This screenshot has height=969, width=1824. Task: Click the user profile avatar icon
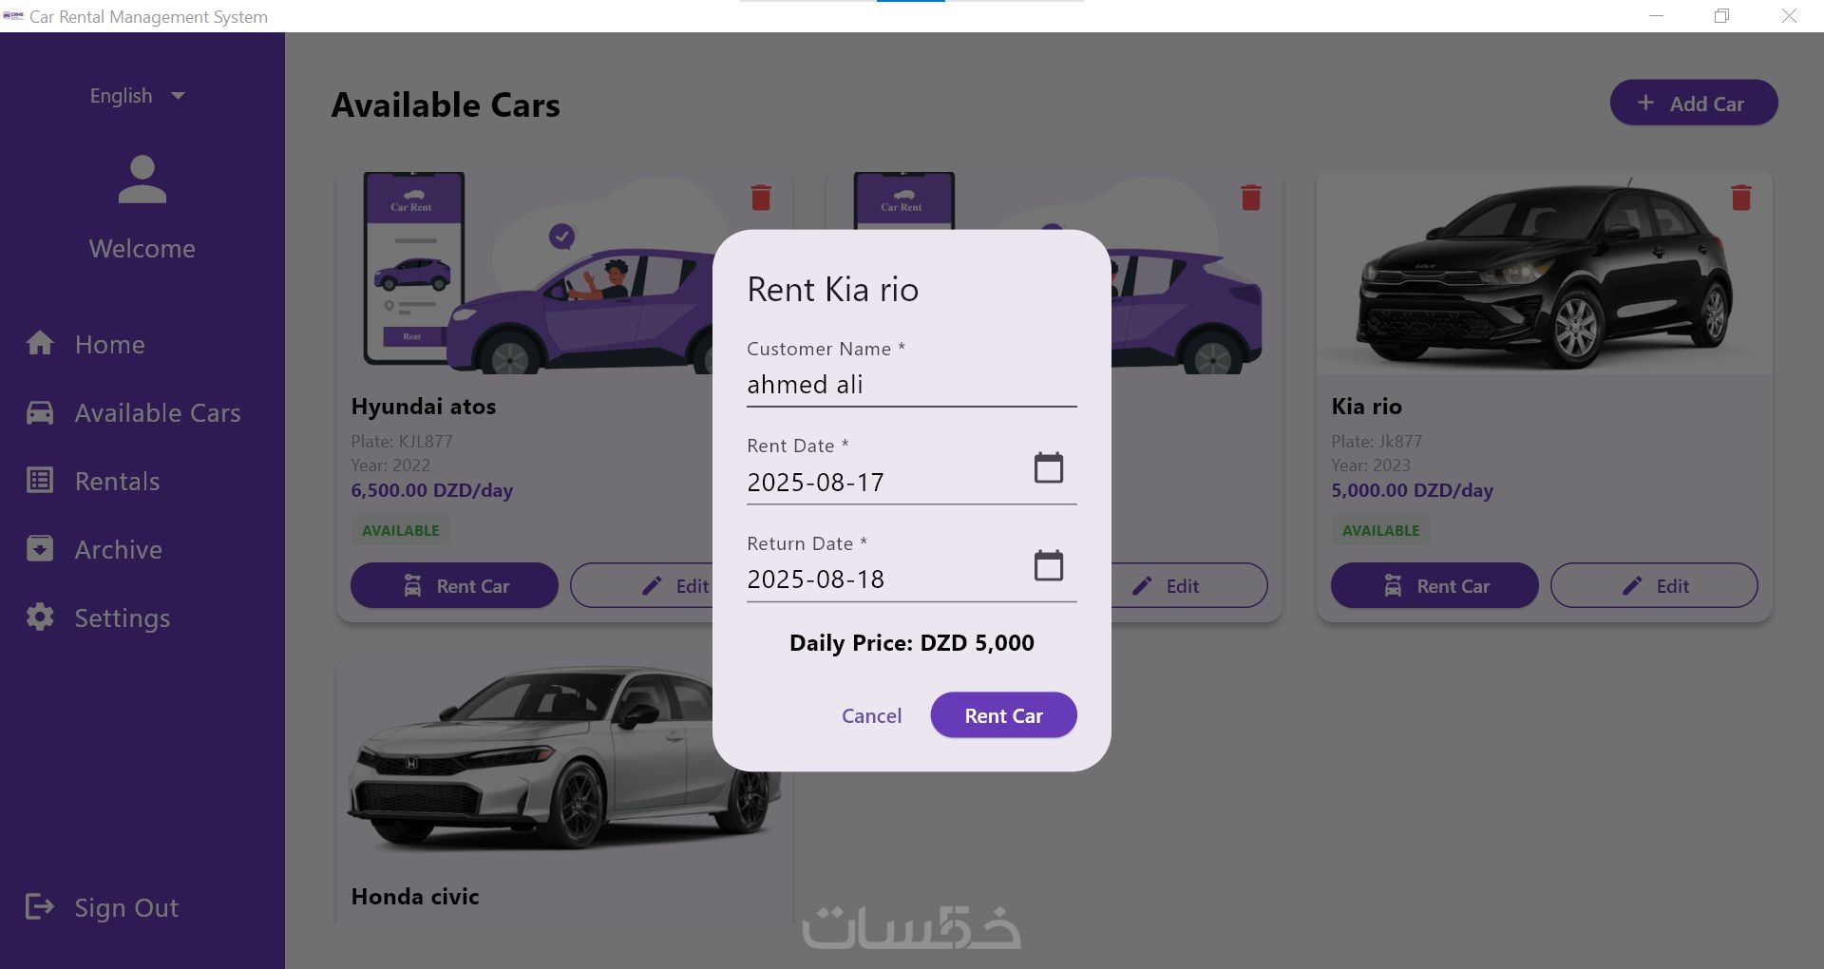coord(142,180)
